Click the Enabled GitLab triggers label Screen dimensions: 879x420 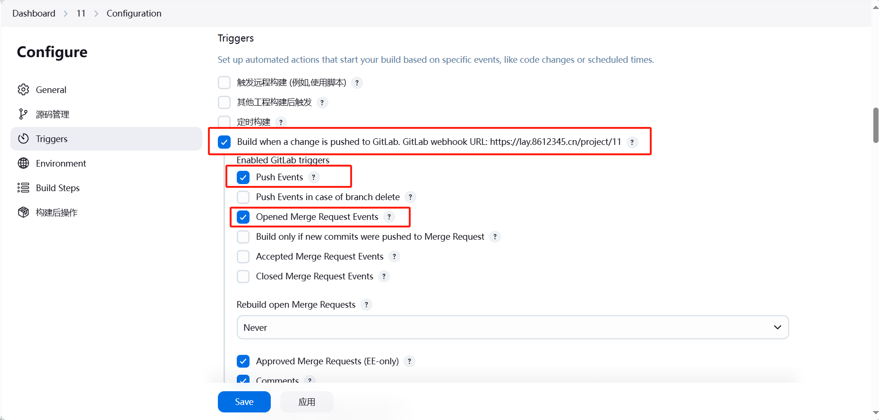(283, 160)
